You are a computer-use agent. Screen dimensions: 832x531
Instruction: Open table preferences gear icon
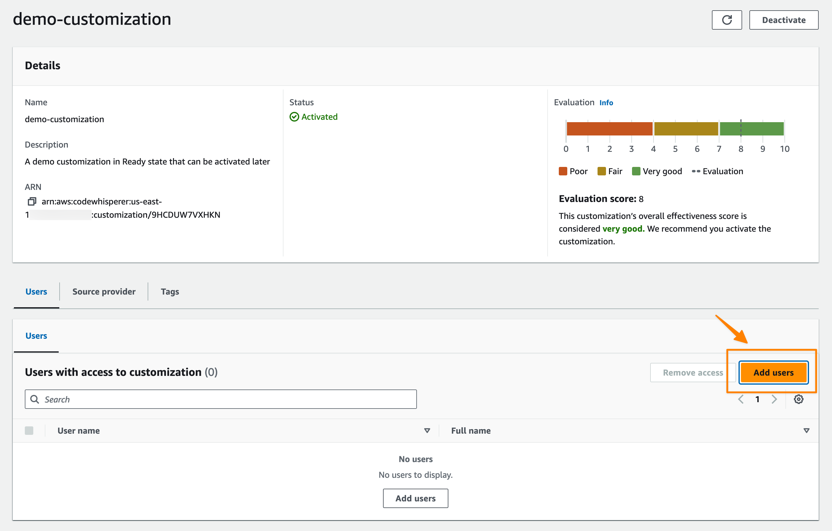click(798, 399)
